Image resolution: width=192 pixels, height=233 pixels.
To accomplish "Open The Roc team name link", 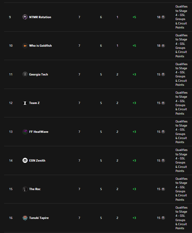I will tap(35, 189).
